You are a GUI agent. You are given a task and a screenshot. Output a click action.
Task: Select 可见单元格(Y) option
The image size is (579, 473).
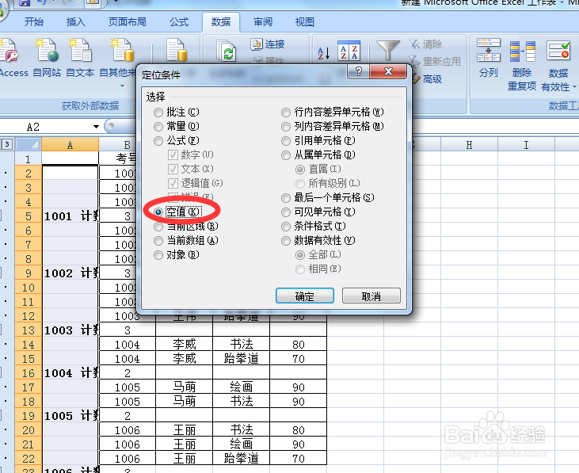click(318, 212)
